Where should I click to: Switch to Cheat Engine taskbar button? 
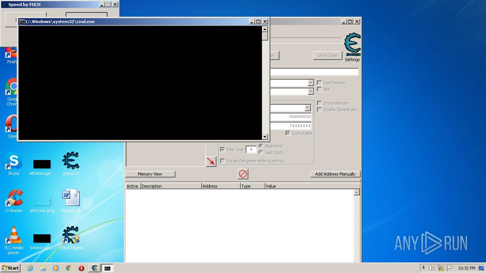[x=94, y=268]
